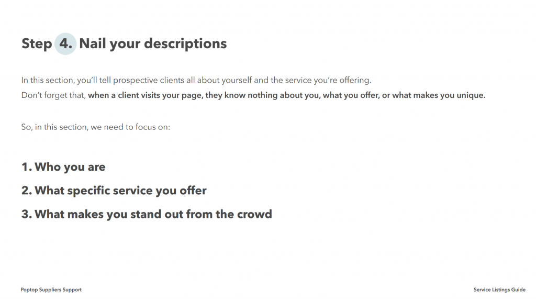Click the line "So, in this section, we need to focus on:"
This screenshot has width=536, height=299.
(x=96, y=127)
